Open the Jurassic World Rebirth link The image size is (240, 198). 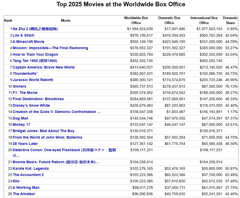[x=33, y=80]
